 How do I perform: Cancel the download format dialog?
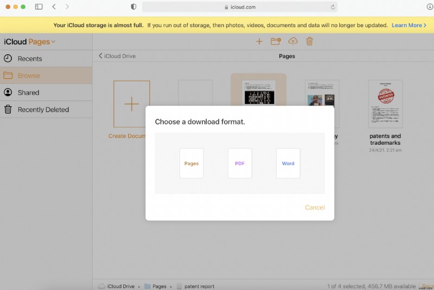[315, 208]
